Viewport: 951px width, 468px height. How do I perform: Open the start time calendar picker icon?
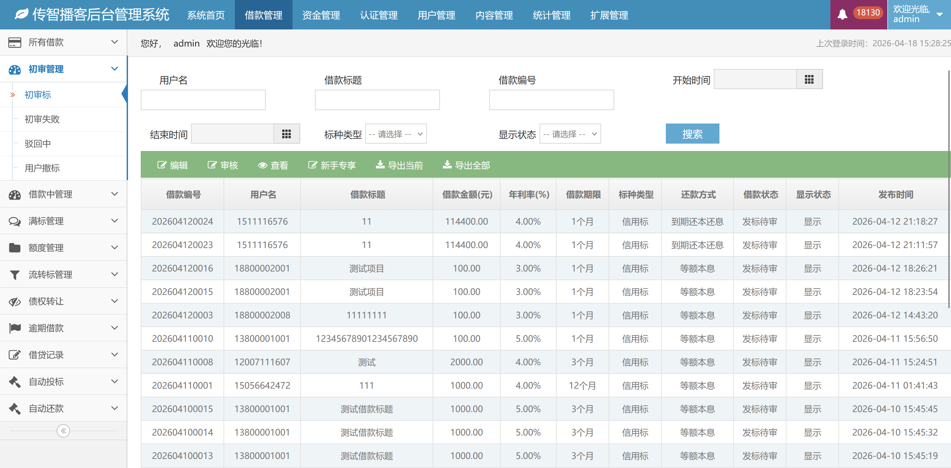coord(809,79)
